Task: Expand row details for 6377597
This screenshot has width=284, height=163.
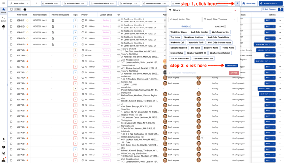Action: click(280, 88)
